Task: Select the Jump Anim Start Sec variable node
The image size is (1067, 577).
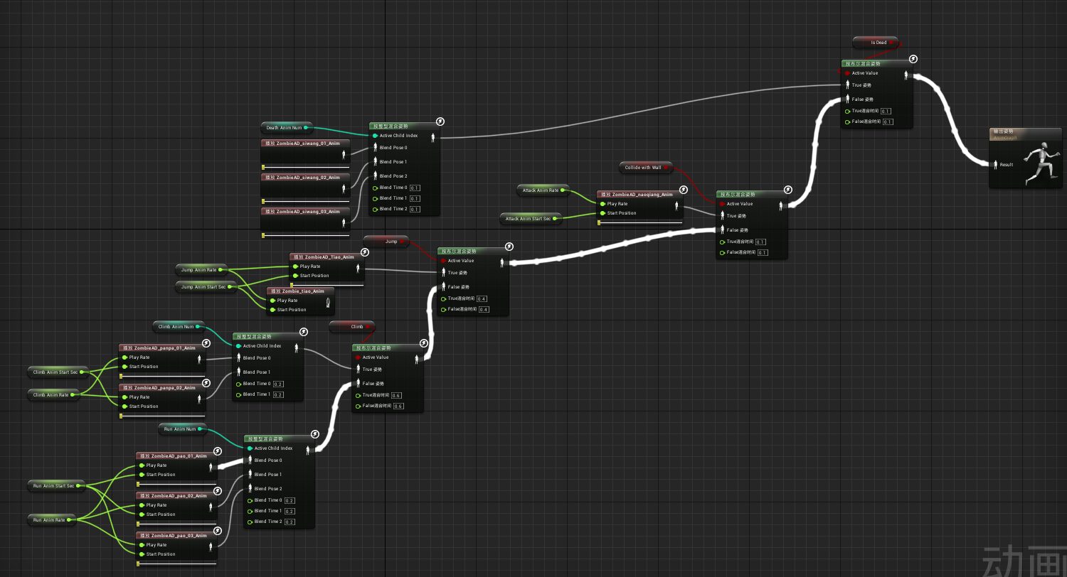Action: [206, 286]
